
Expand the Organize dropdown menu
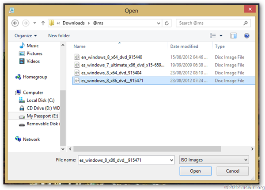[x=25, y=35]
